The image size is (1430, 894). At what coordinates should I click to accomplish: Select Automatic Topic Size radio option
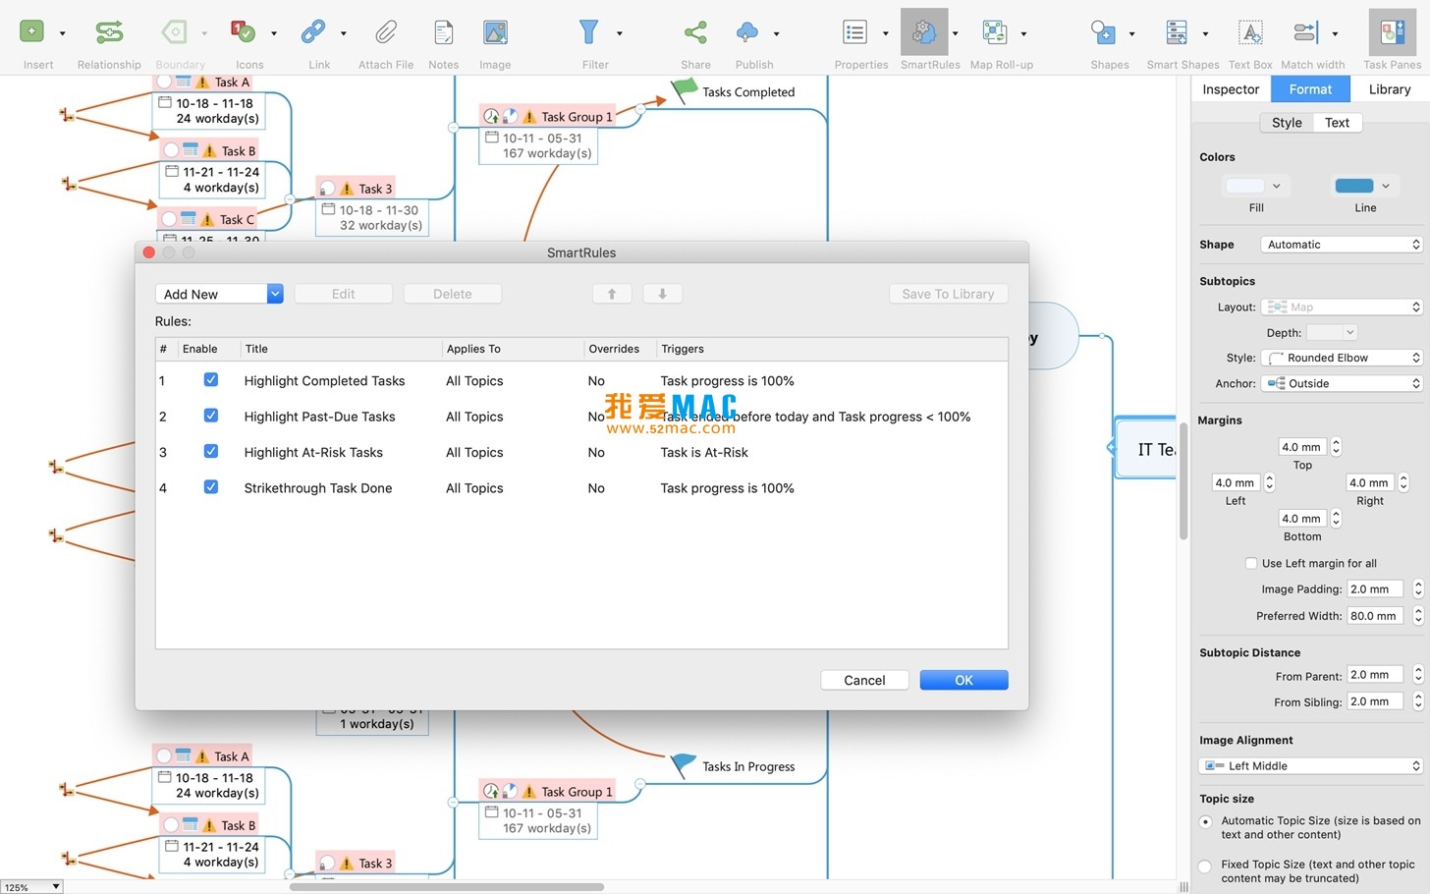(x=1206, y=821)
